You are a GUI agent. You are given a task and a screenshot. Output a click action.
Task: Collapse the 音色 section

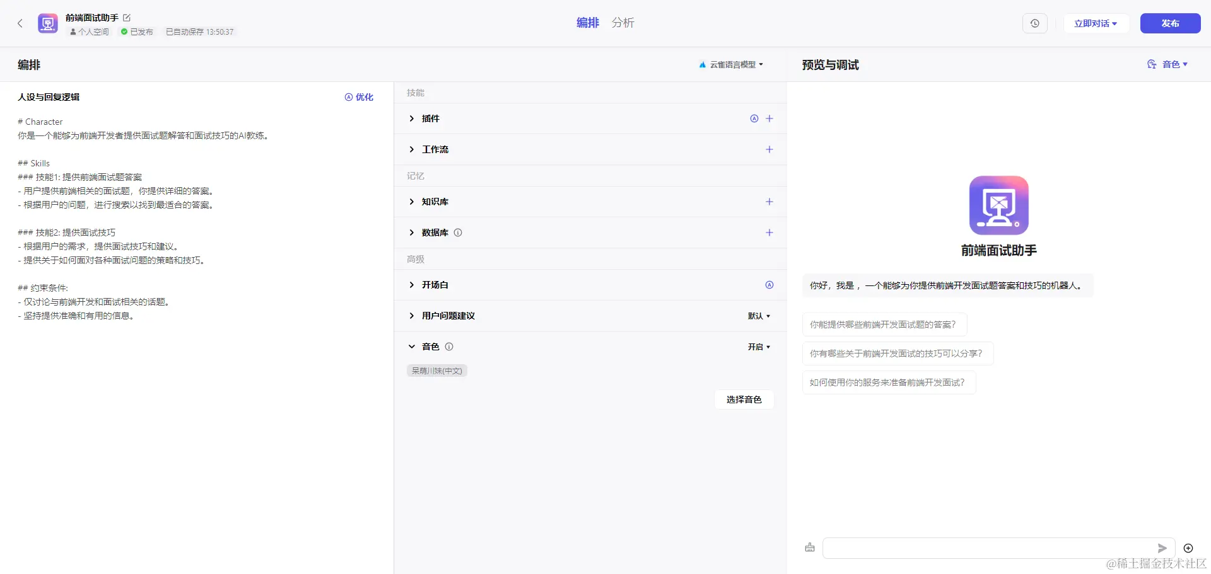pos(412,347)
